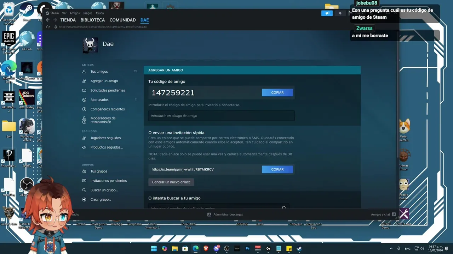The height and width of the screenshot is (254, 453).
Task: Open Steam notifications bell
Action: [x=340, y=13]
